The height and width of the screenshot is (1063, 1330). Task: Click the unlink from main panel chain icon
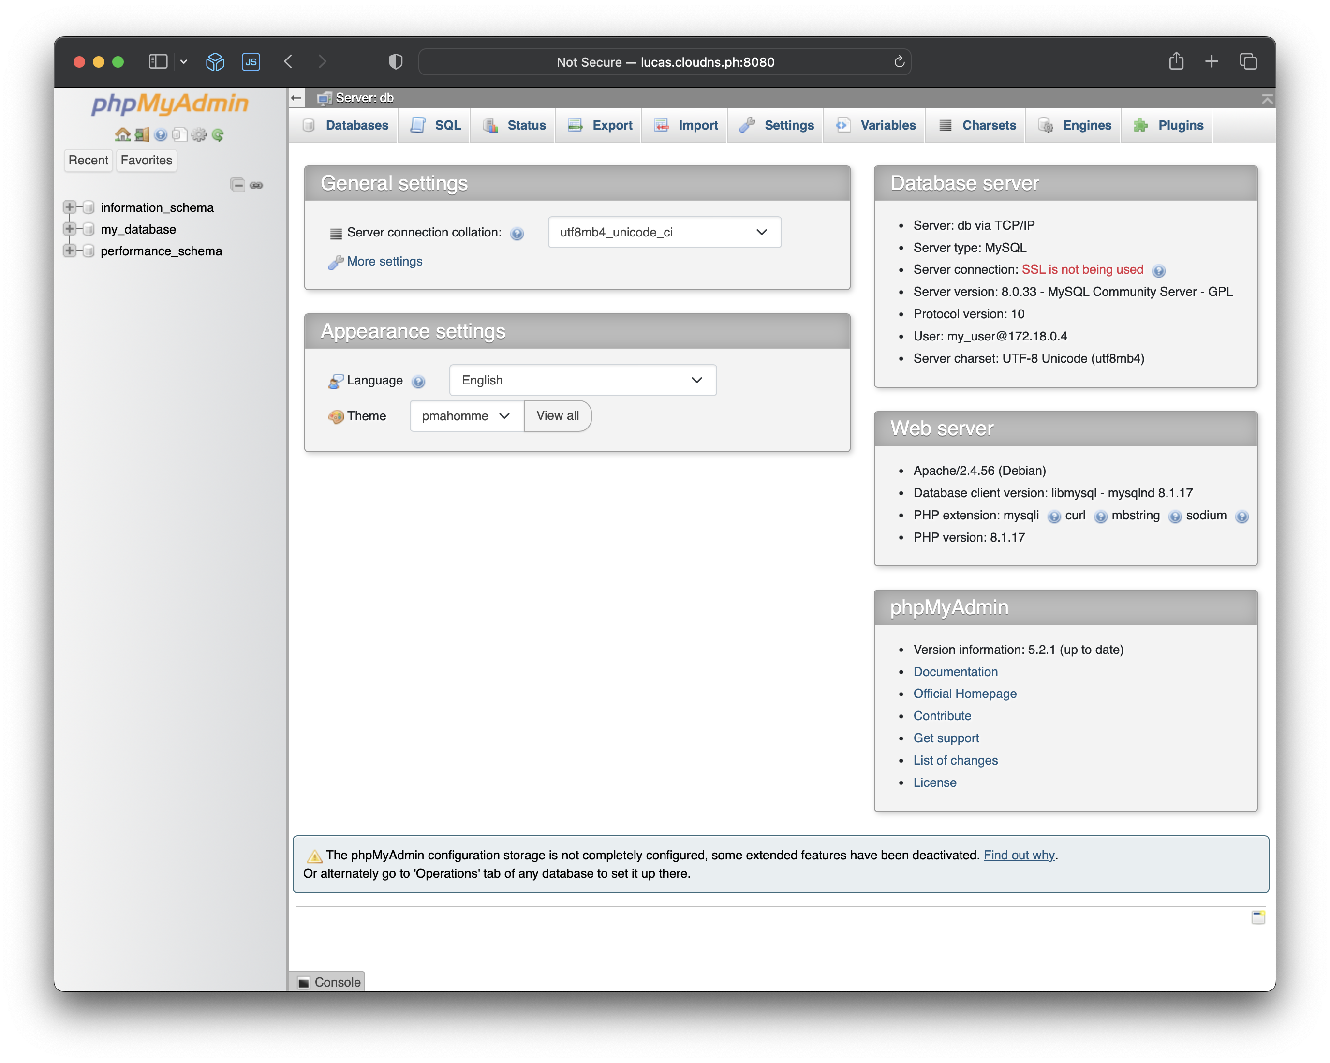coord(257,185)
